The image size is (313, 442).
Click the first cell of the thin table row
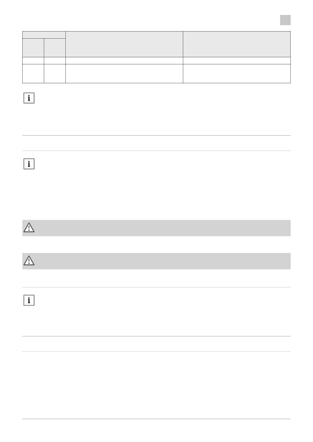coord(33,61)
